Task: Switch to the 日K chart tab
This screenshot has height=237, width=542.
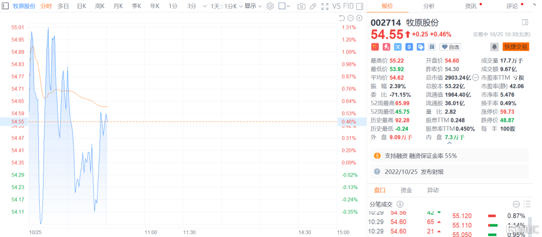Action: coord(81,6)
